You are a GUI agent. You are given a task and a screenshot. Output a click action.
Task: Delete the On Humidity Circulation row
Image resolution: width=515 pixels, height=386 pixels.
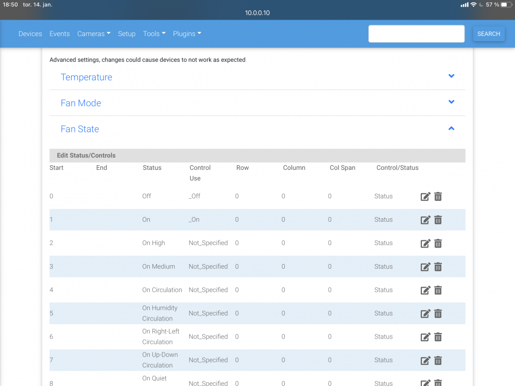tap(438, 313)
